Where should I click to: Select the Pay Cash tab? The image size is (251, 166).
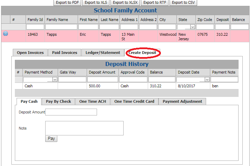tap(29, 101)
